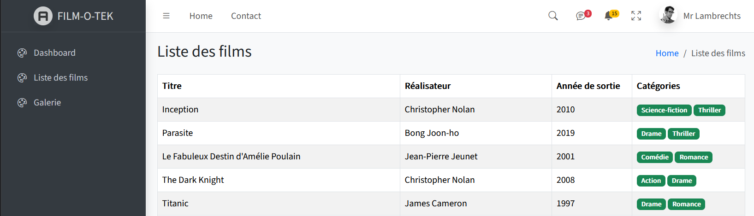Open messages chat bubble icon
754x216 pixels.
[x=581, y=16]
